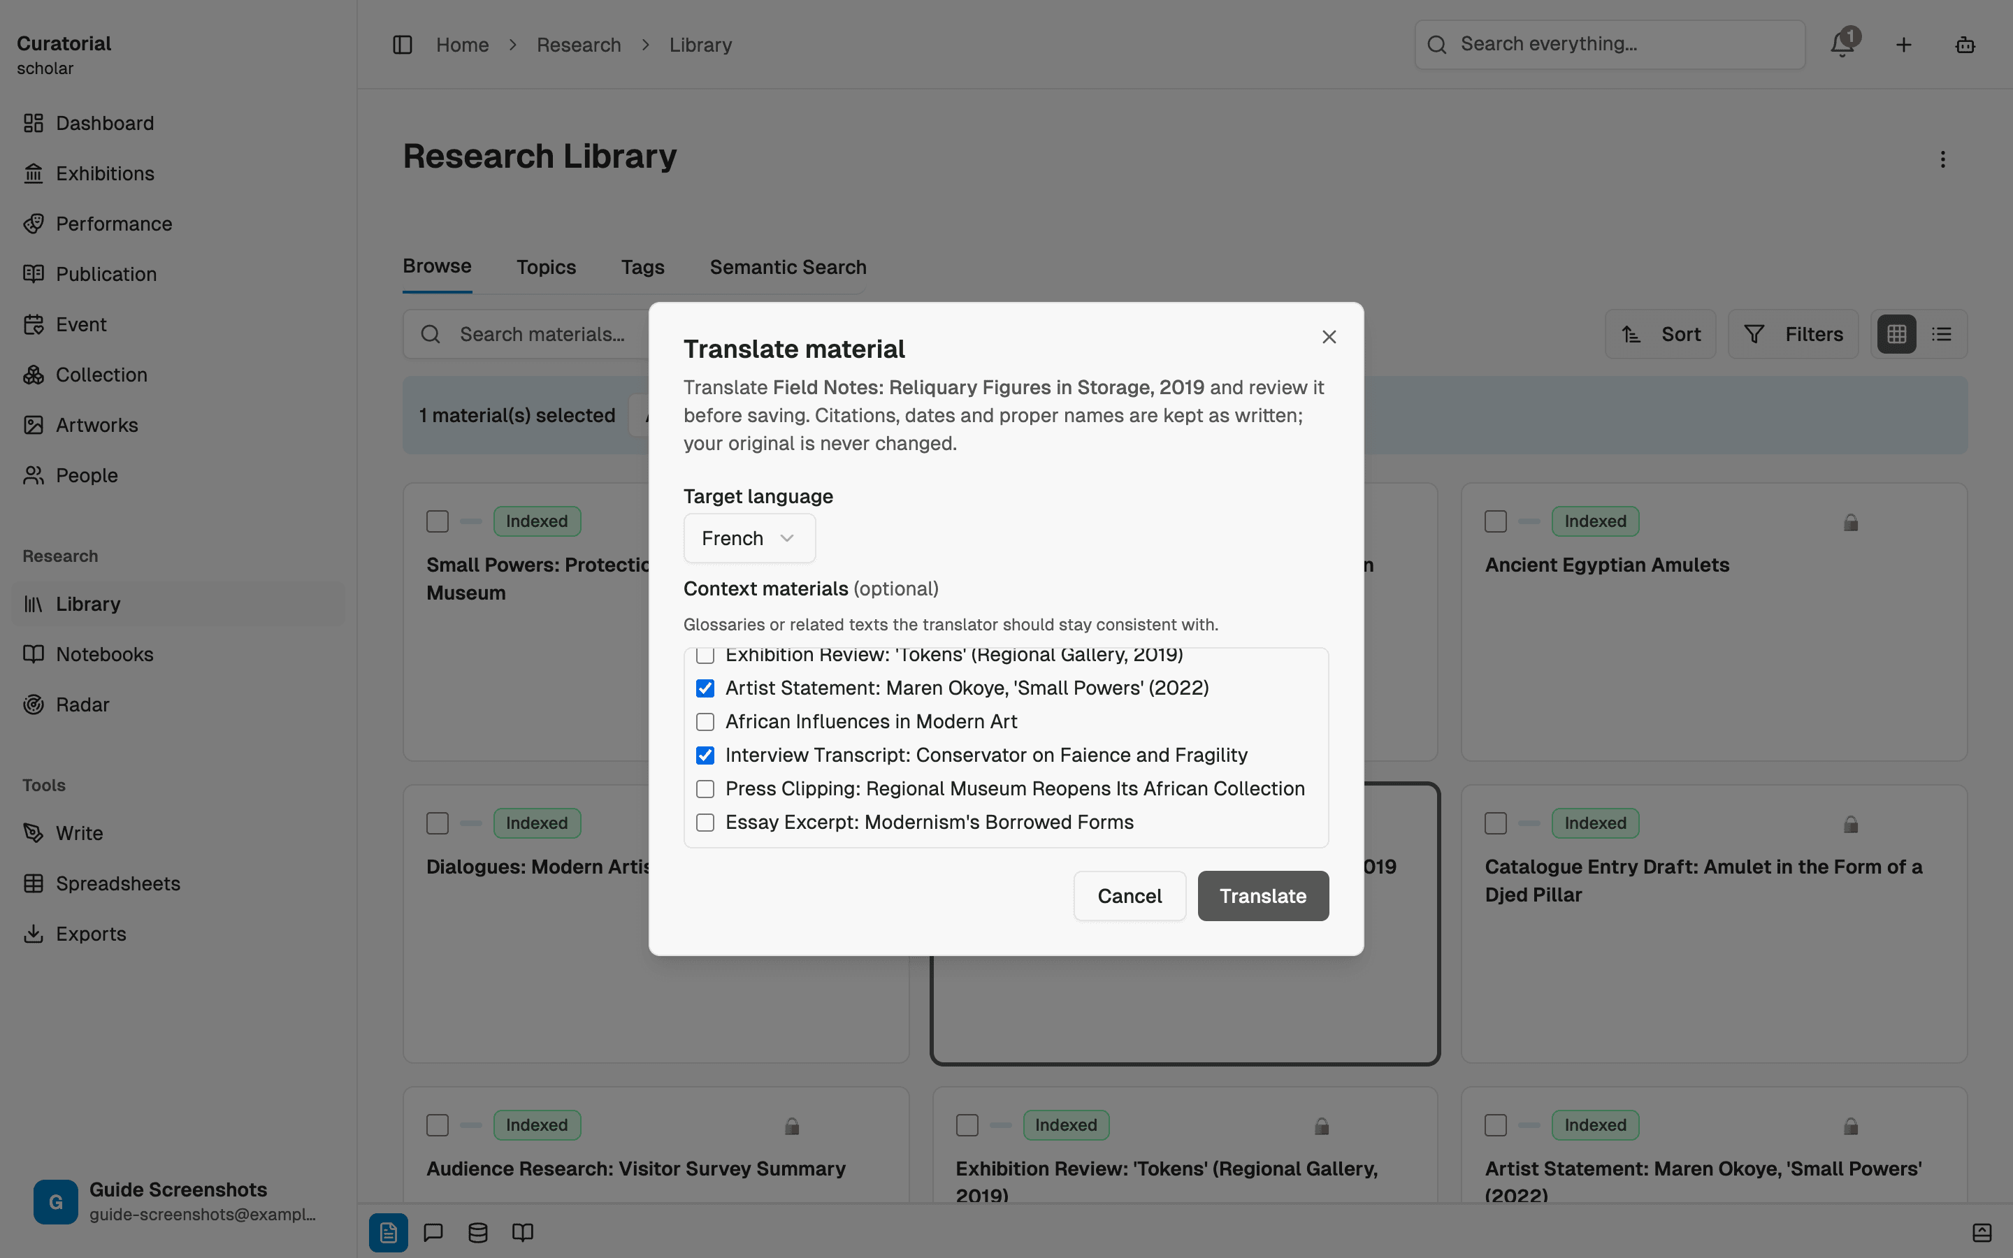Viewport: 2013px width, 1258px height.
Task: Open Dashboard in the sidebar
Action: (177, 123)
